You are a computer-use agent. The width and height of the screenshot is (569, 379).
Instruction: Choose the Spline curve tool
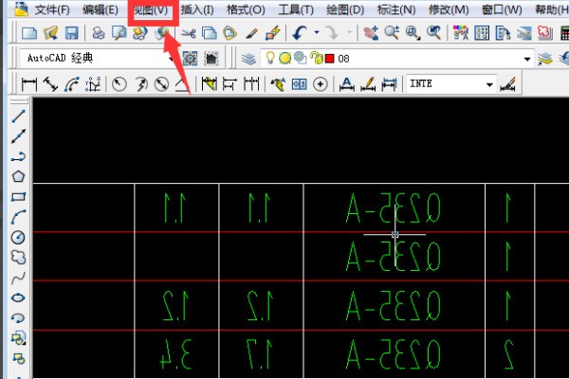17,278
